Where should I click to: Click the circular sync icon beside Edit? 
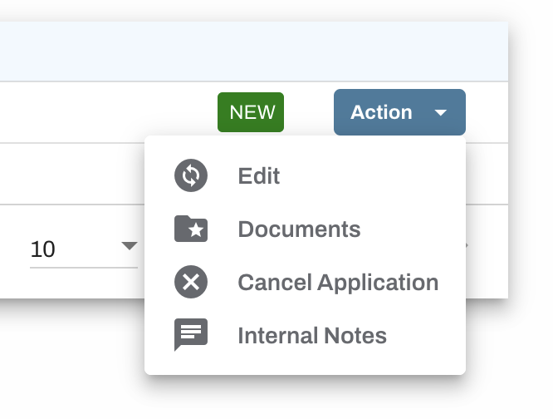coord(191,175)
